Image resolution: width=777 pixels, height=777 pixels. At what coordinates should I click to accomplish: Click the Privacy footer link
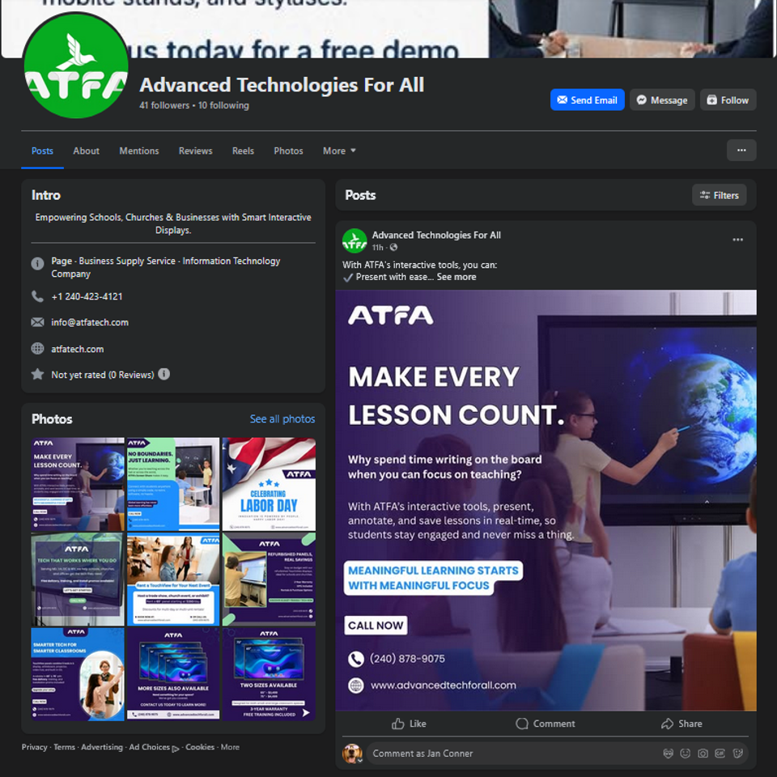click(34, 747)
